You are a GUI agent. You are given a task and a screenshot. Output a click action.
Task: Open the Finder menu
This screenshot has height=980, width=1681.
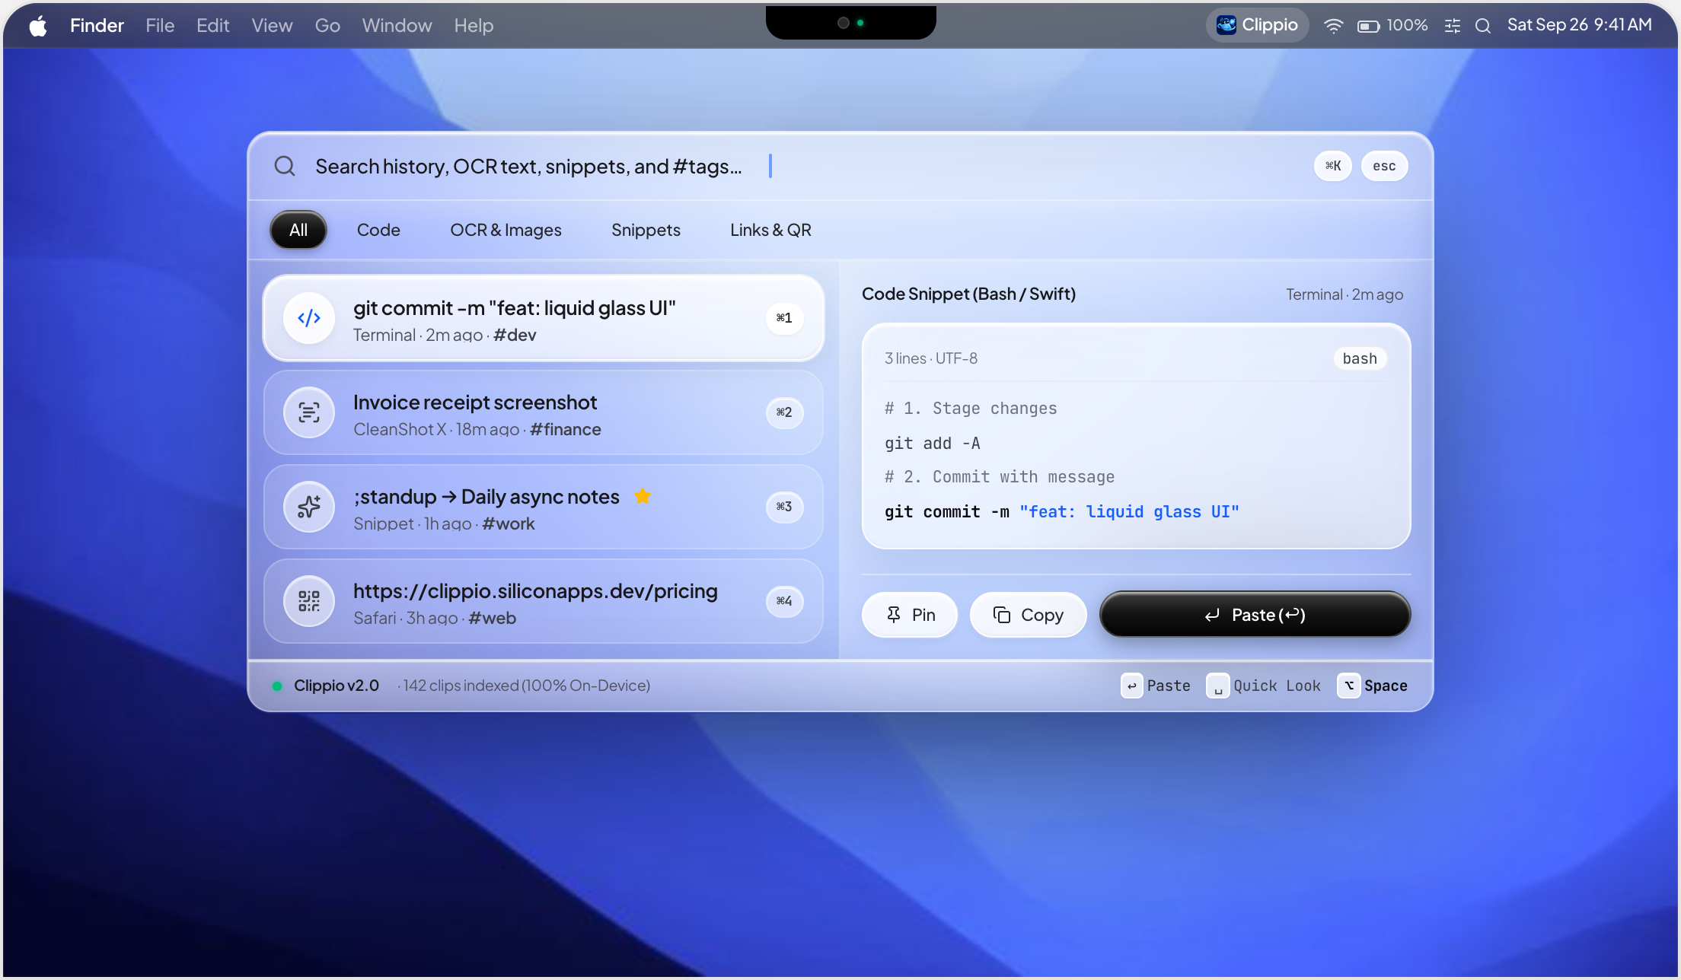click(x=97, y=26)
